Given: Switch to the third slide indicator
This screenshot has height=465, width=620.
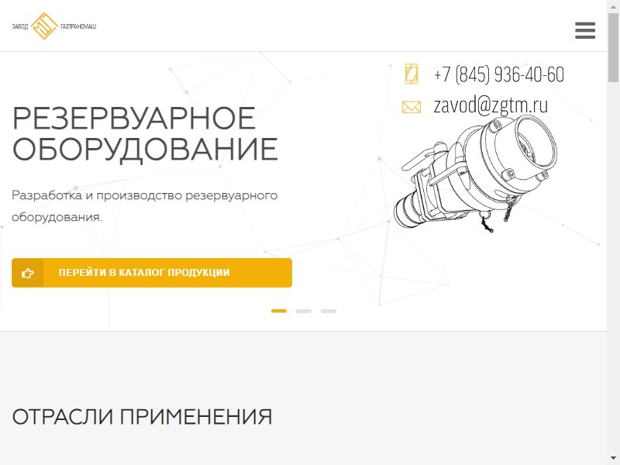Looking at the screenshot, I should (x=328, y=312).
